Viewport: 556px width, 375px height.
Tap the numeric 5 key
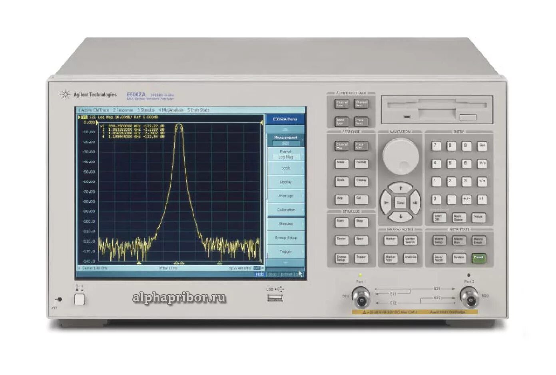click(451, 164)
